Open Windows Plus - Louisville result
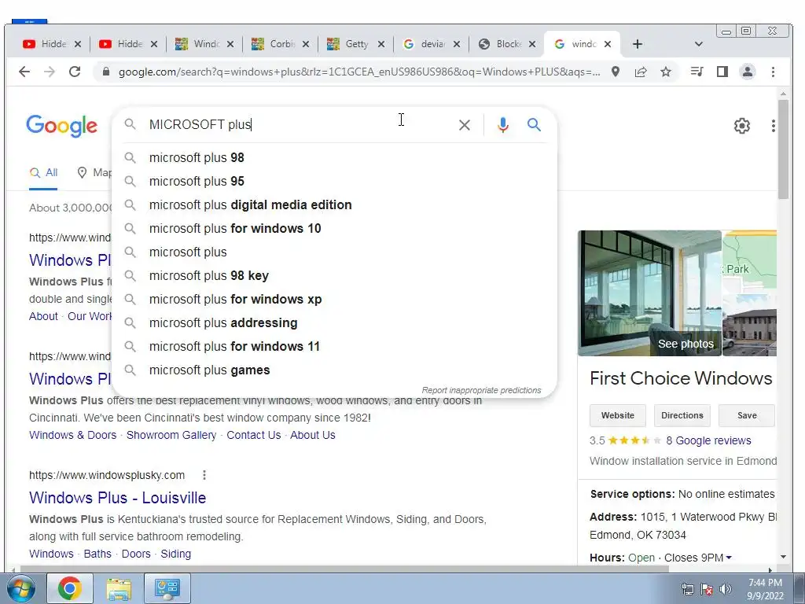This screenshot has height=604, width=805. point(118,498)
